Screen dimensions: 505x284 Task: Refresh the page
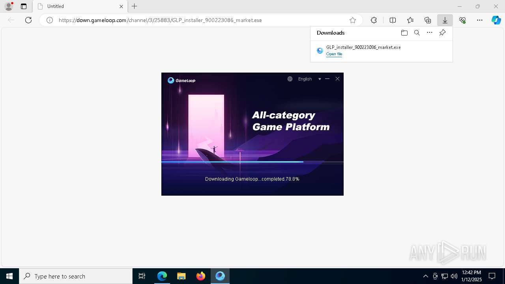[28, 20]
